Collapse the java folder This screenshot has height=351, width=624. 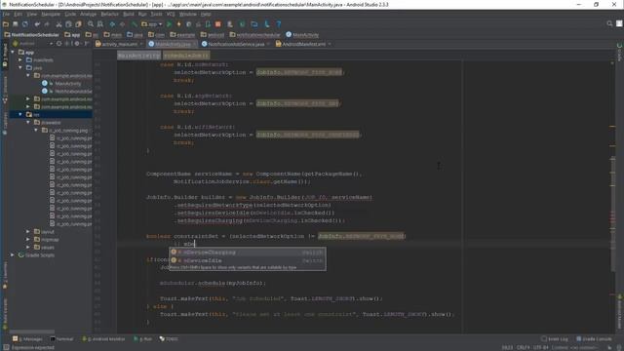tap(20, 67)
